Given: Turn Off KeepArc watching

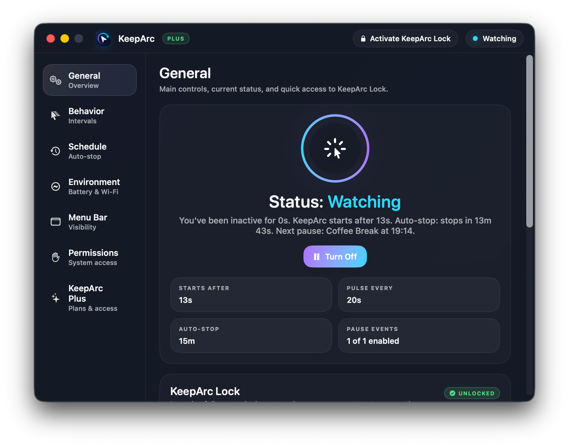Looking at the screenshot, I should tap(335, 256).
